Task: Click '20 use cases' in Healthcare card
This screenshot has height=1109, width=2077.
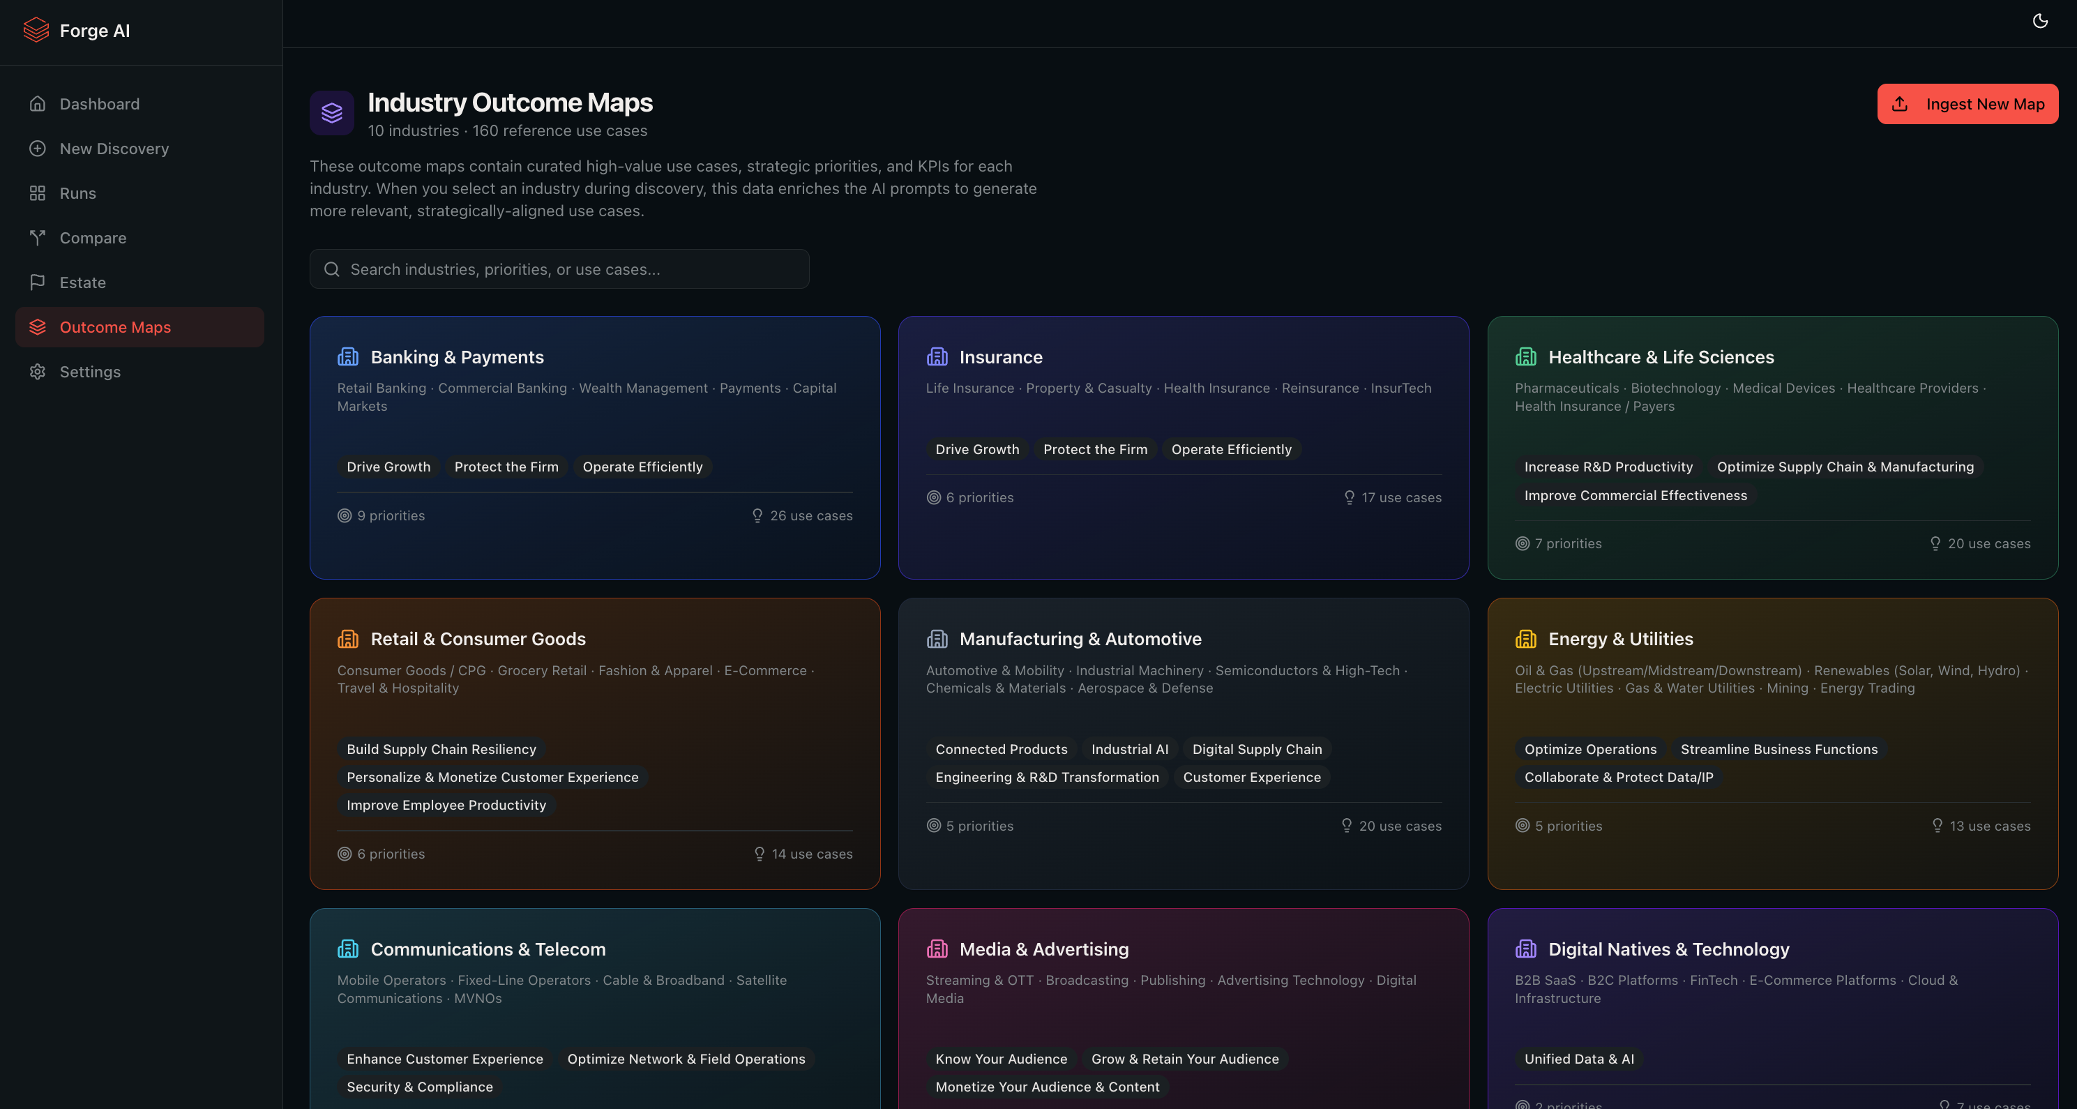Action: pos(1980,543)
